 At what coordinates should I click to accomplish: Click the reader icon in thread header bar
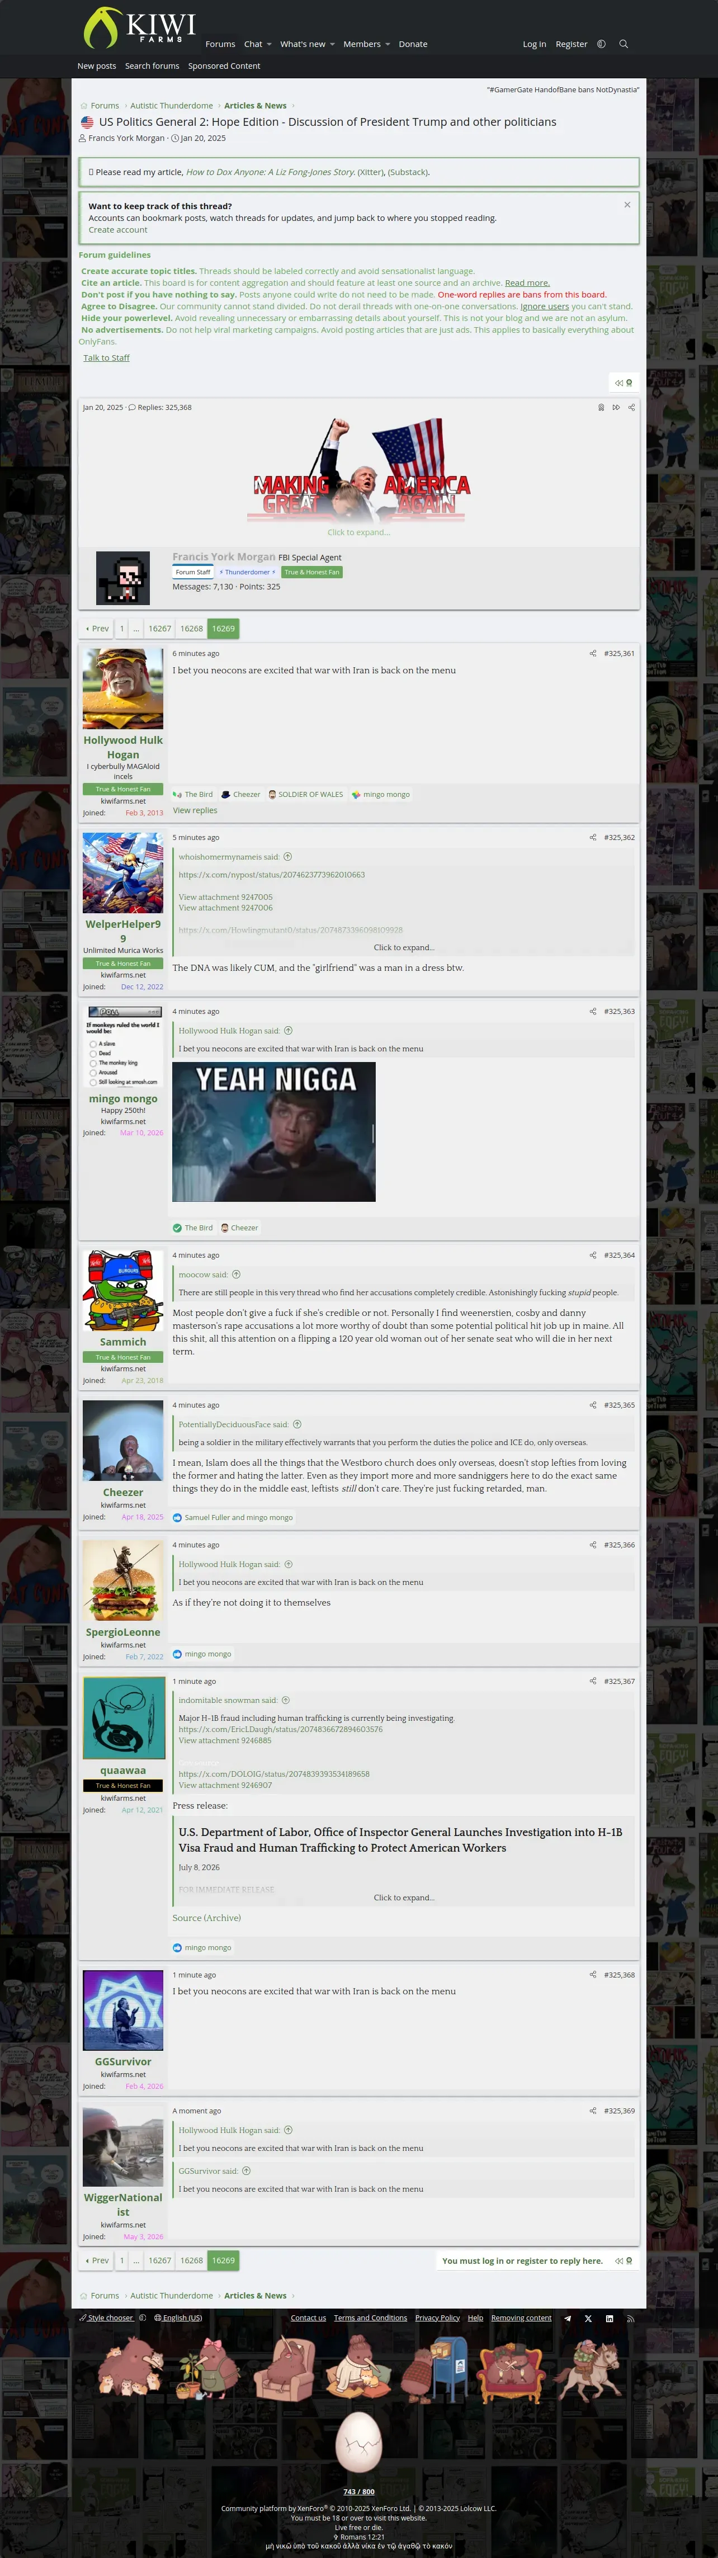tap(601, 407)
